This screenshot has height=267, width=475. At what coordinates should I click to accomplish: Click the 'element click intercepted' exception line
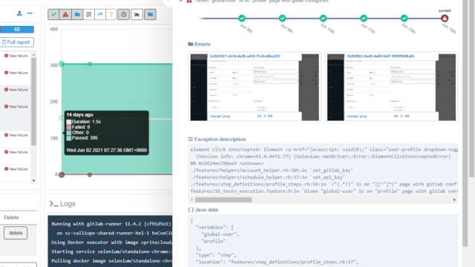click(324, 150)
